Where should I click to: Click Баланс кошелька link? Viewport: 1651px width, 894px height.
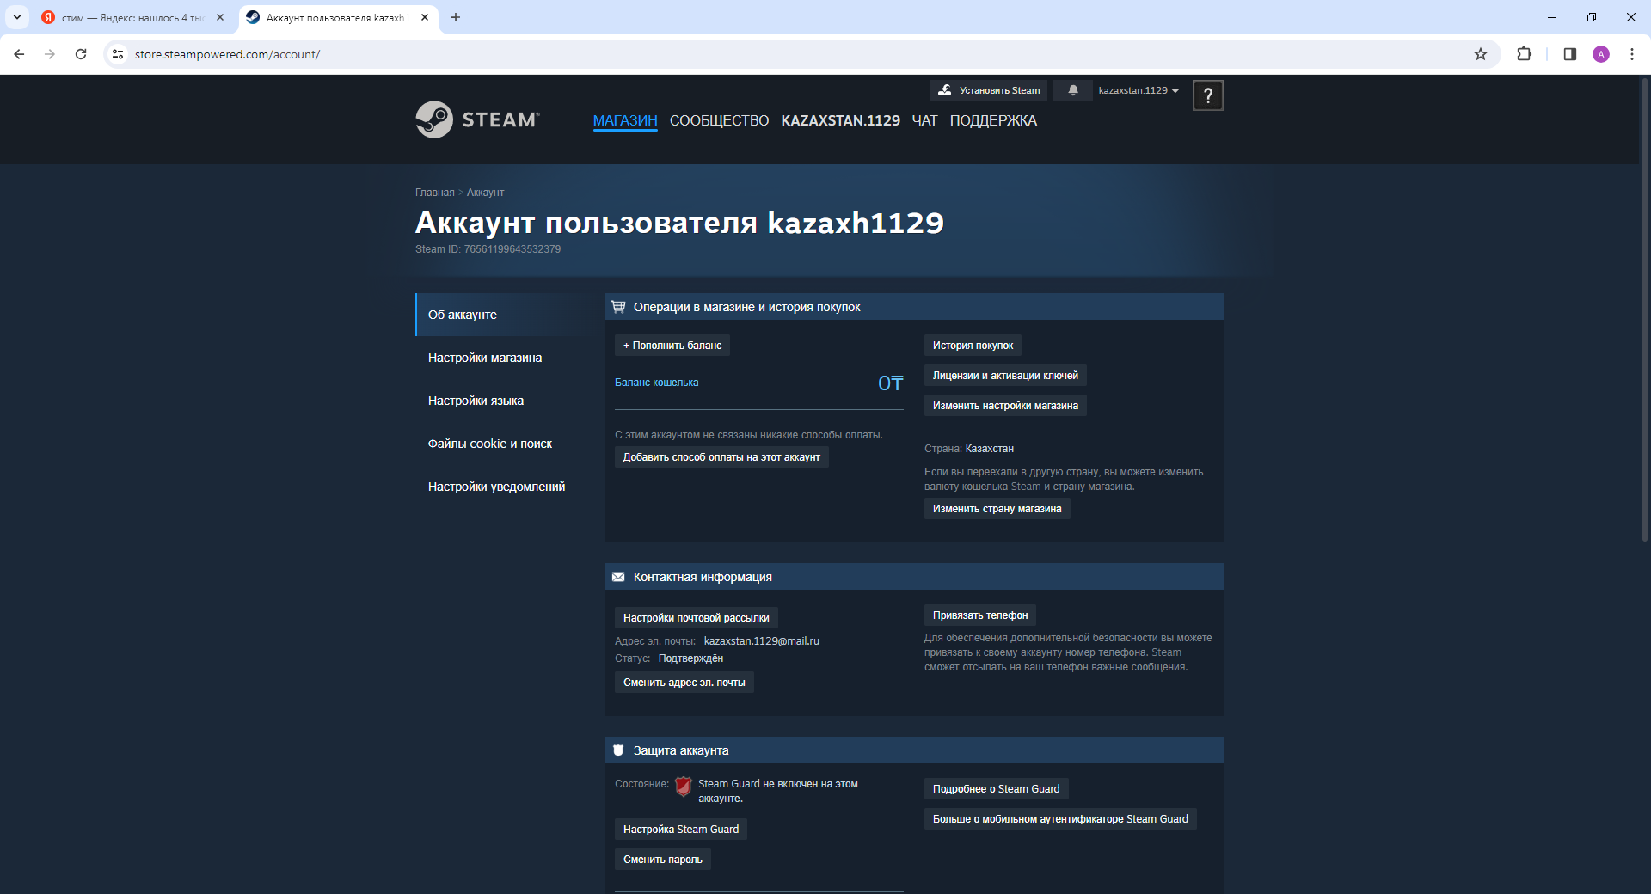[x=656, y=383]
